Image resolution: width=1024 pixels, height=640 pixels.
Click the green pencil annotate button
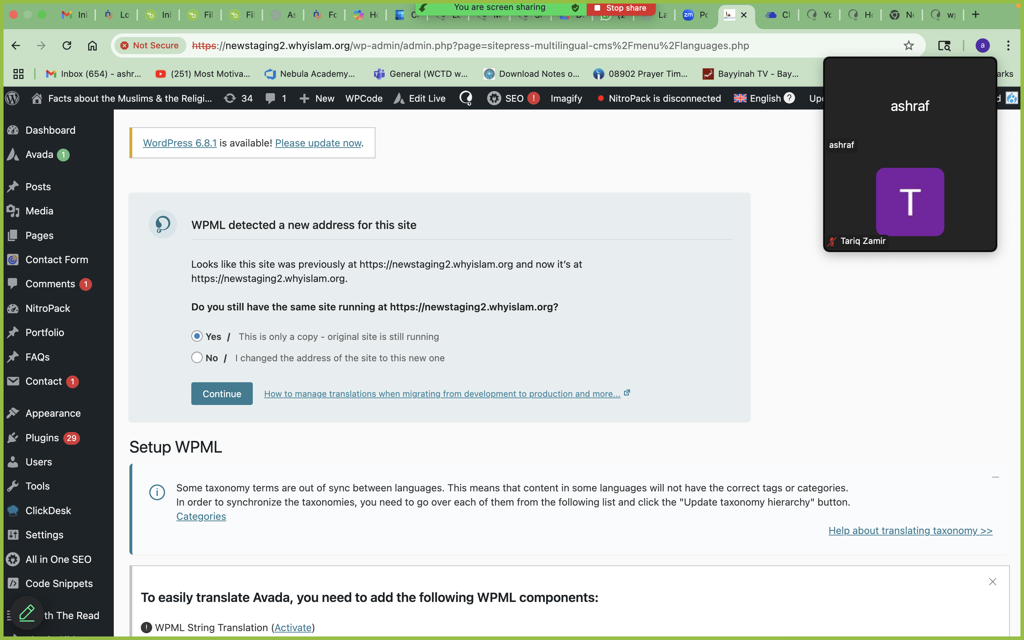tap(27, 613)
